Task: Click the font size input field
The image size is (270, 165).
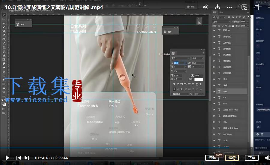Action: pos(179,63)
